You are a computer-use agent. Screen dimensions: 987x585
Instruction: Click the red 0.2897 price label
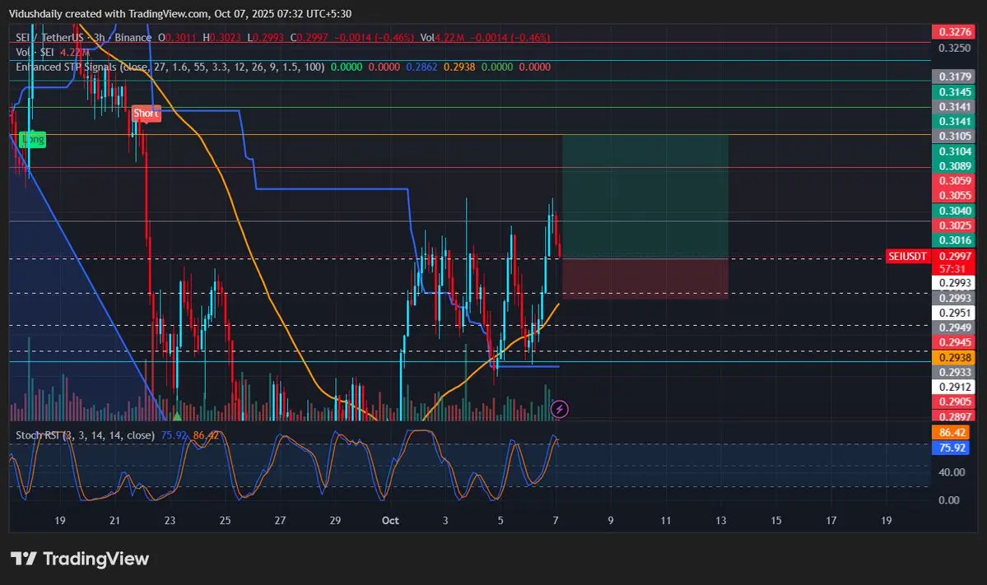point(954,416)
